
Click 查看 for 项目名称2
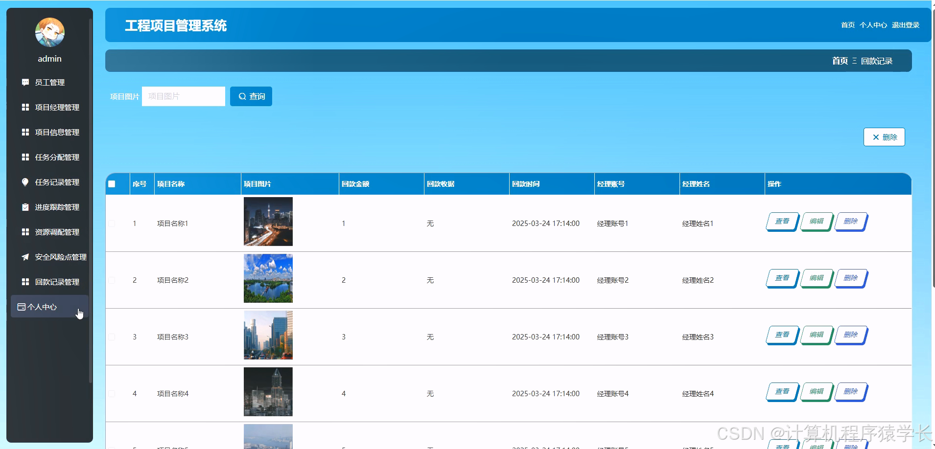pyautogui.click(x=782, y=278)
